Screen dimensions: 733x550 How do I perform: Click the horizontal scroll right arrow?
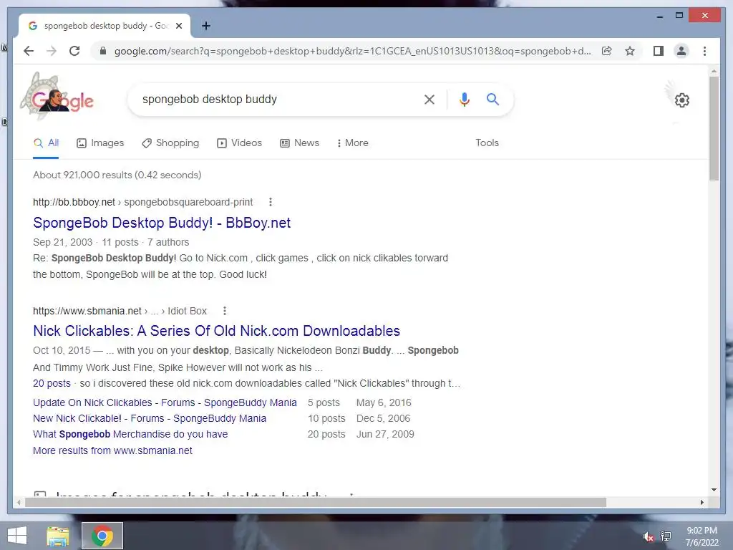point(702,503)
